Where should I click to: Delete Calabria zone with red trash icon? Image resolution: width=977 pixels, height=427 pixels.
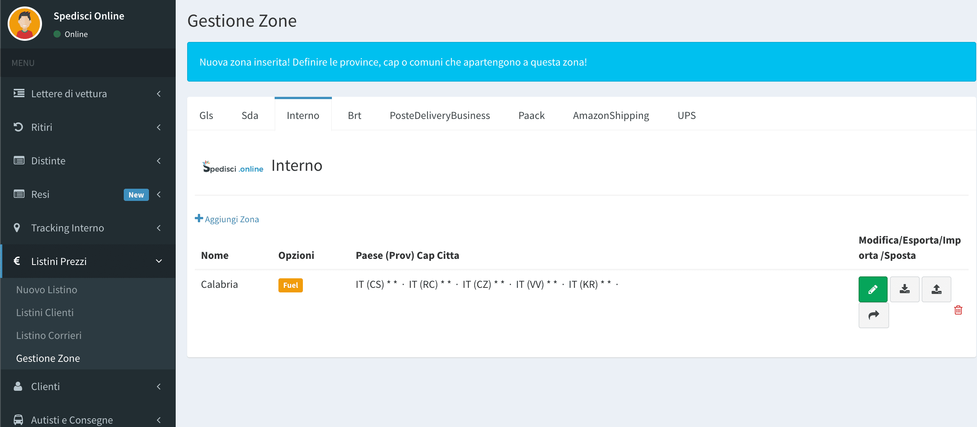958,310
